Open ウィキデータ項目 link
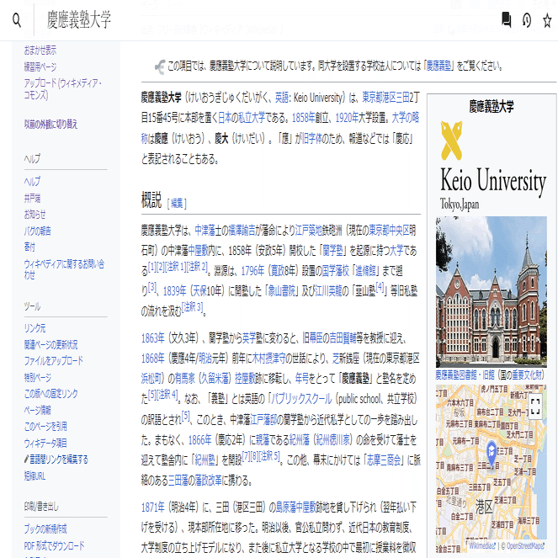 point(45,443)
